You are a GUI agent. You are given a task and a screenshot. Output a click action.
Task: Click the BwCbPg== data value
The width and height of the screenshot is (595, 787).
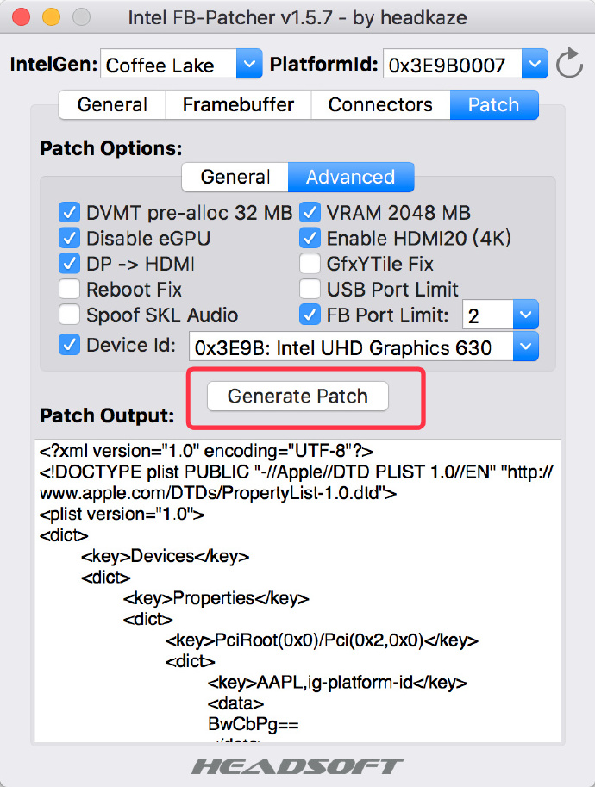coord(253,724)
